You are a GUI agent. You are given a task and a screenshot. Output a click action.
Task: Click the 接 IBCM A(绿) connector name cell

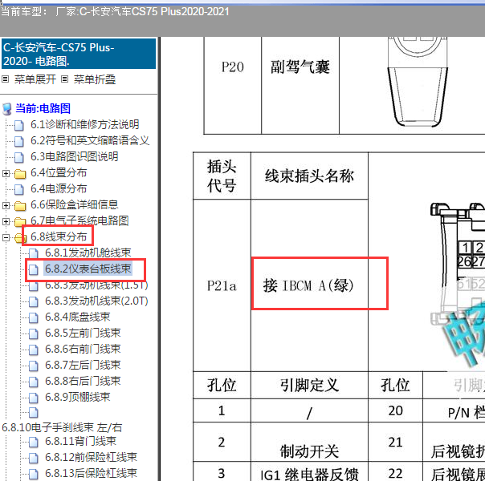click(x=309, y=285)
